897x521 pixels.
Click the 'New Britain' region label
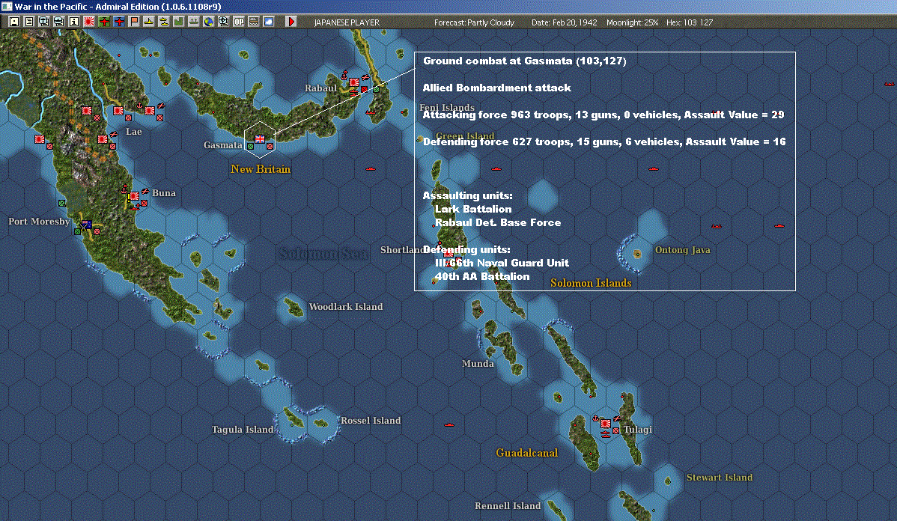pyautogui.click(x=261, y=169)
